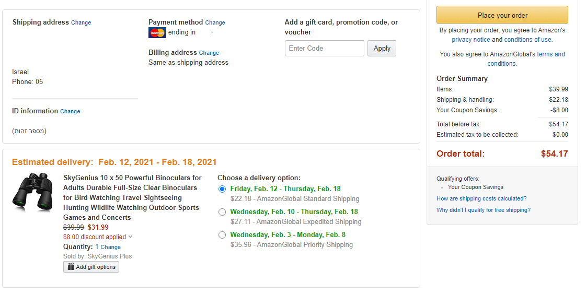
Task: Open Why didn't I qualify for free shipping
Action: pos(484,210)
